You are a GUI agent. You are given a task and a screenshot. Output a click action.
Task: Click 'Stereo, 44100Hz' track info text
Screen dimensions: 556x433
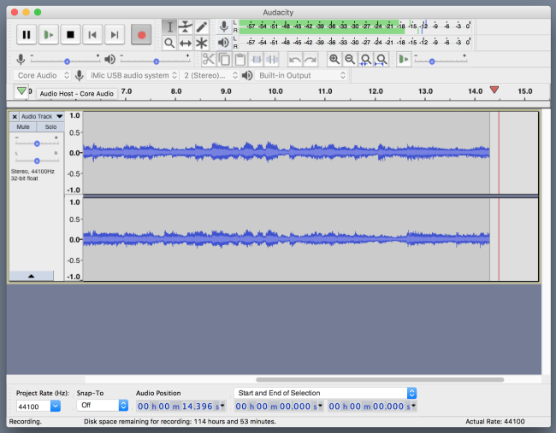click(33, 172)
